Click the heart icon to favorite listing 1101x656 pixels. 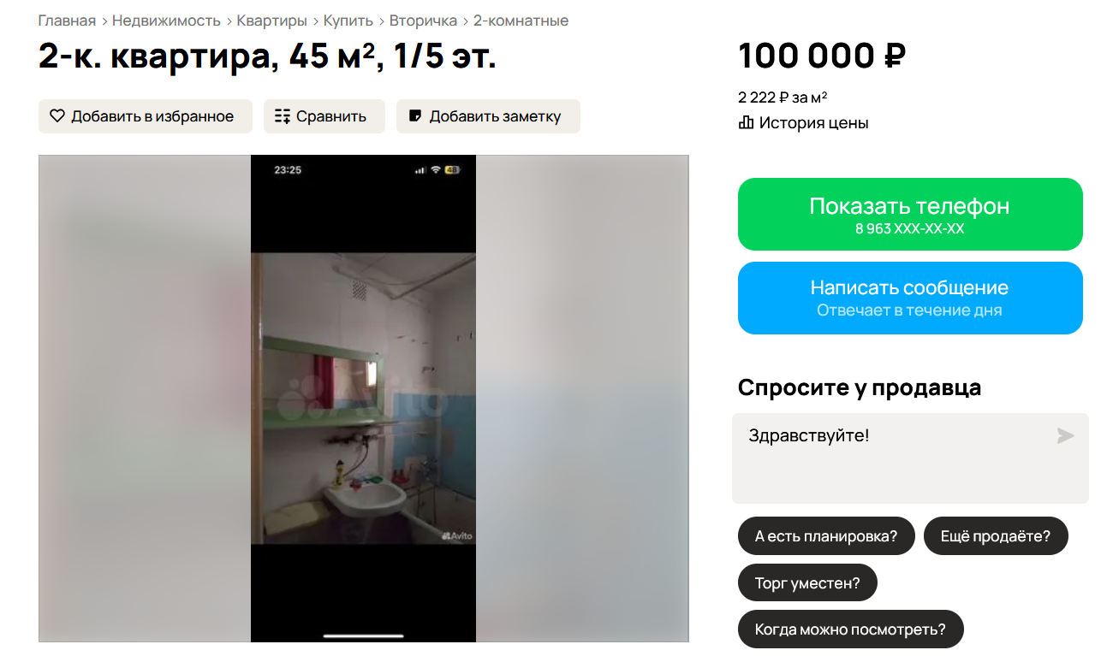pyautogui.click(x=57, y=116)
